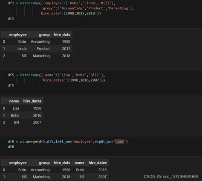The height and width of the screenshot is (181, 202).
Task: Click 2016 cell in df5 output table
Action: click(x=37, y=115)
